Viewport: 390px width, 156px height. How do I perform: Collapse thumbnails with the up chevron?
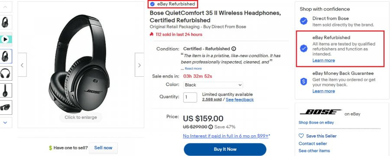tap(5, 7)
